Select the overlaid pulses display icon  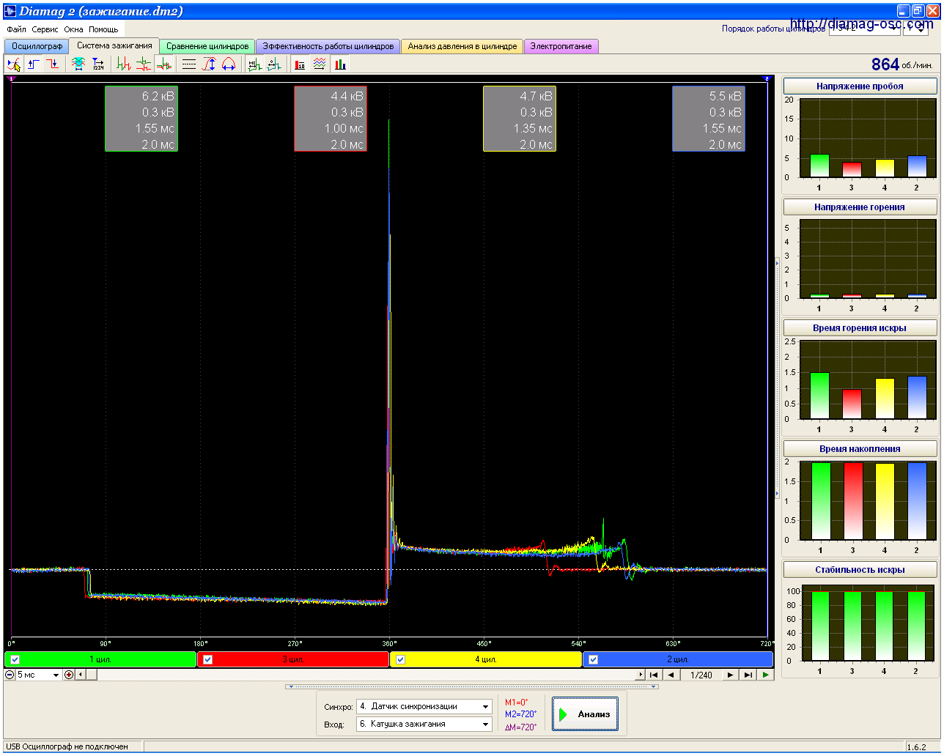[164, 64]
